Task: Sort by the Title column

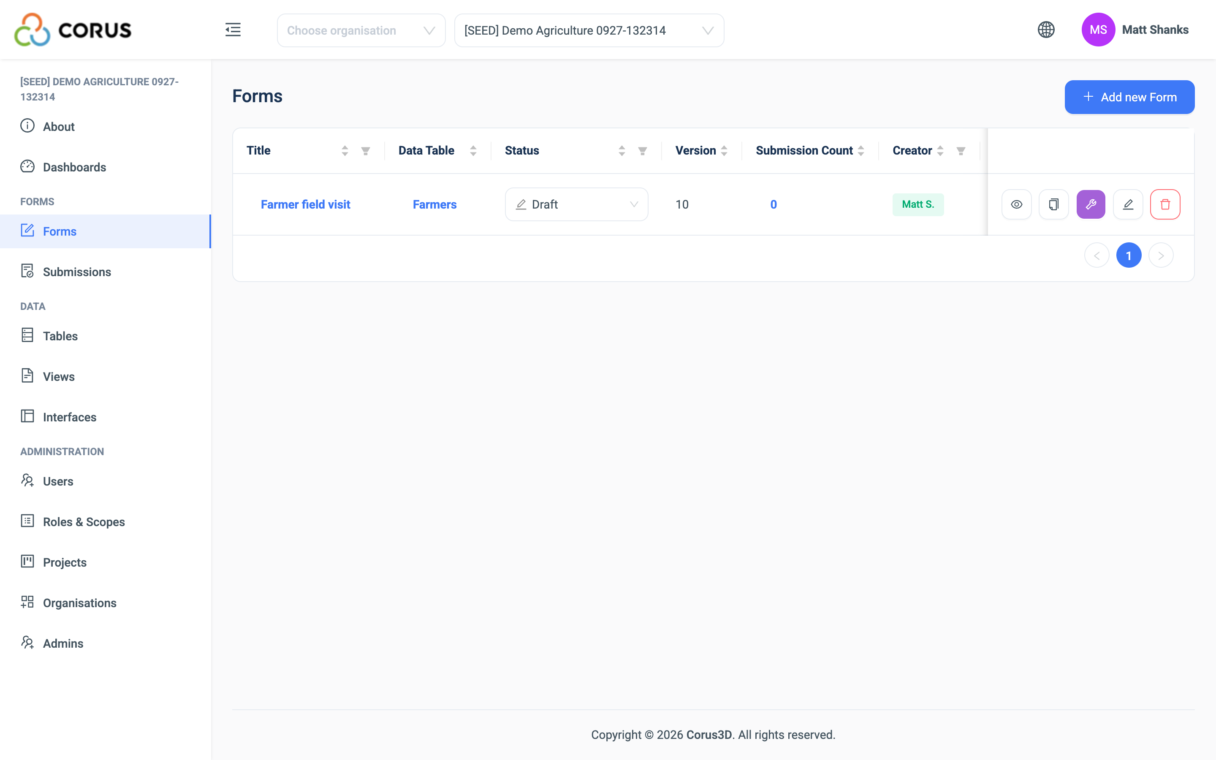Action: click(345, 151)
